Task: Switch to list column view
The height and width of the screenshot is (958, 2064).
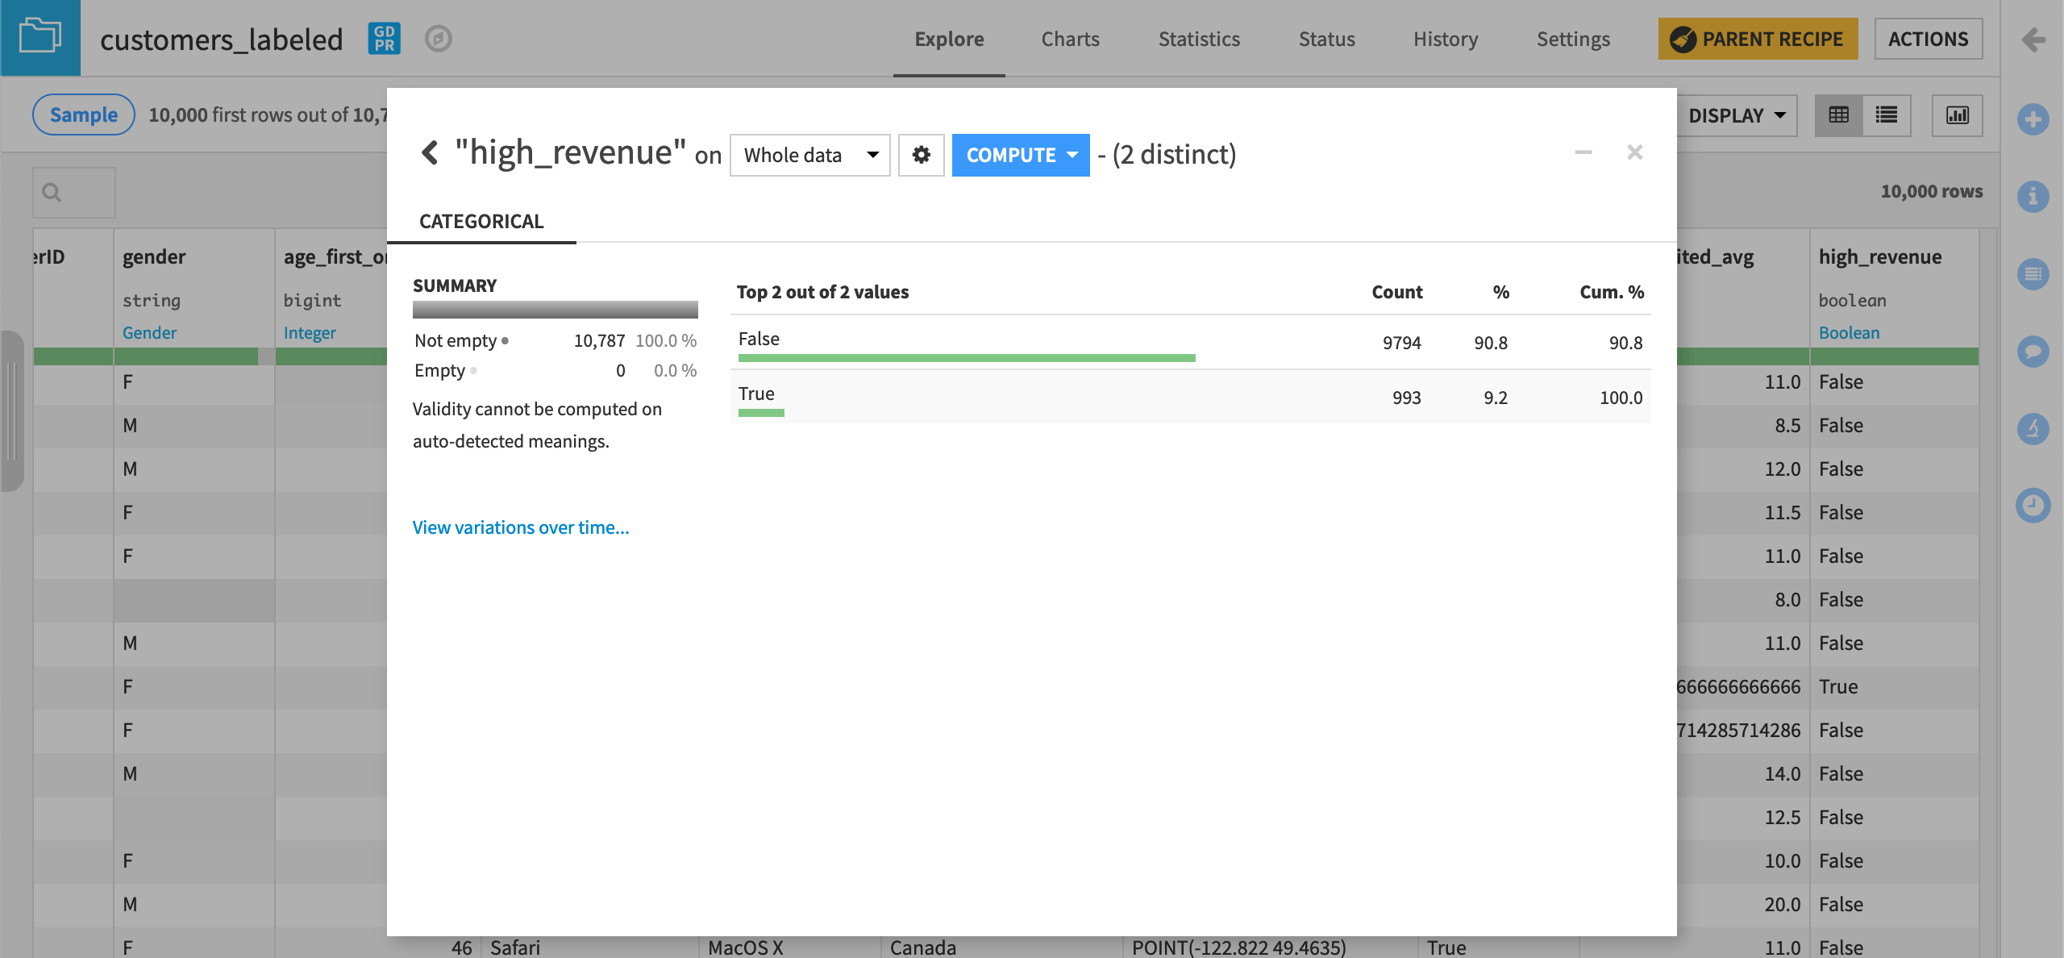Action: [1886, 115]
